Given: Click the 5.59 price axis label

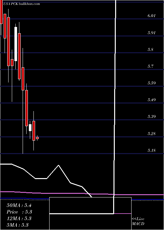Looking at the screenshot, I should 151,83.
